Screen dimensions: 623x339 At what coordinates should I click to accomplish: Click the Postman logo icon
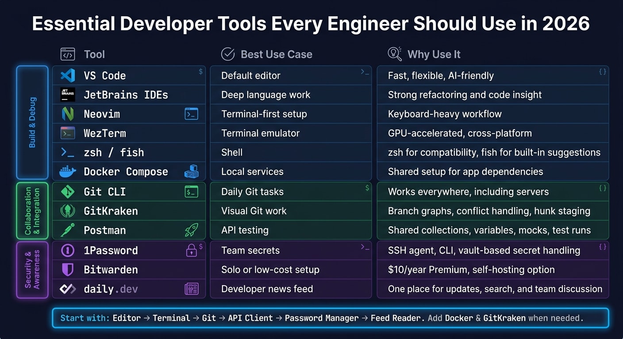tap(68, 230)
